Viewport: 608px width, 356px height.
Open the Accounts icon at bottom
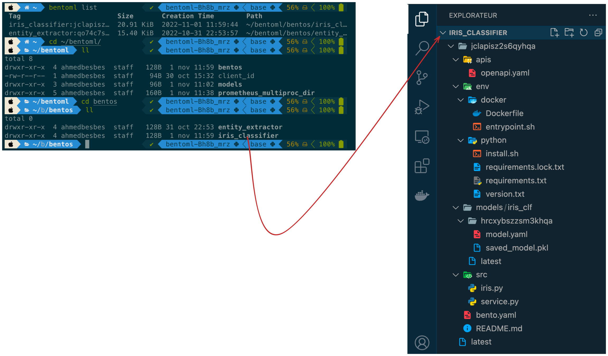tap(422, 342)
